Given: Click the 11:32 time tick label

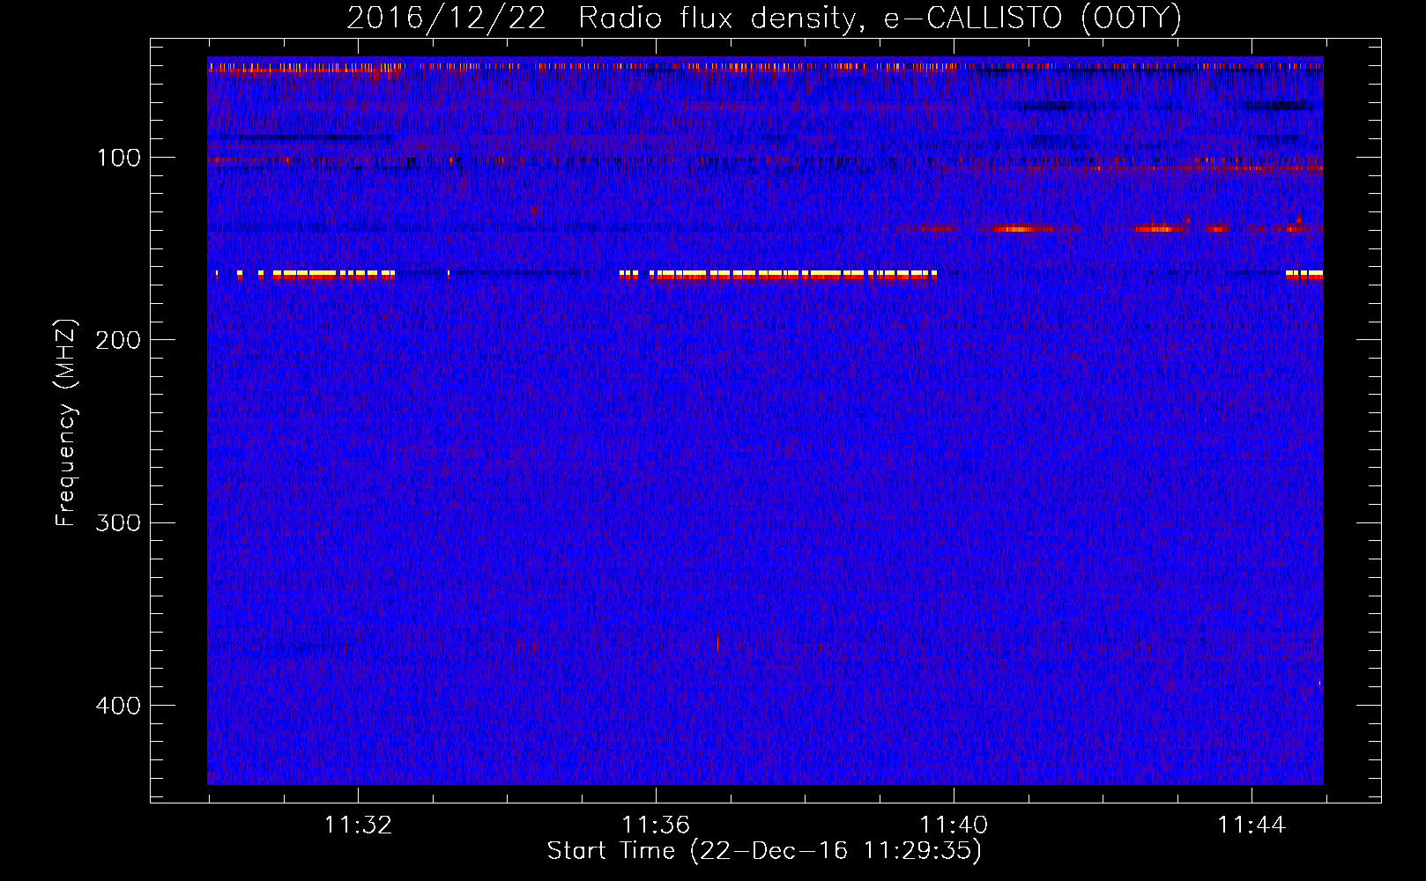Looking at the screenshot, I should tap(358, 825).
